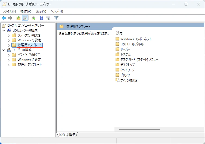
Task: Maximize the ローカル グループ ポリシー エディター window
Action: (x=186, y=4)
